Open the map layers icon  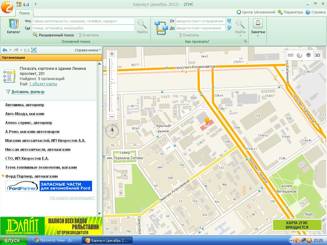308,55
